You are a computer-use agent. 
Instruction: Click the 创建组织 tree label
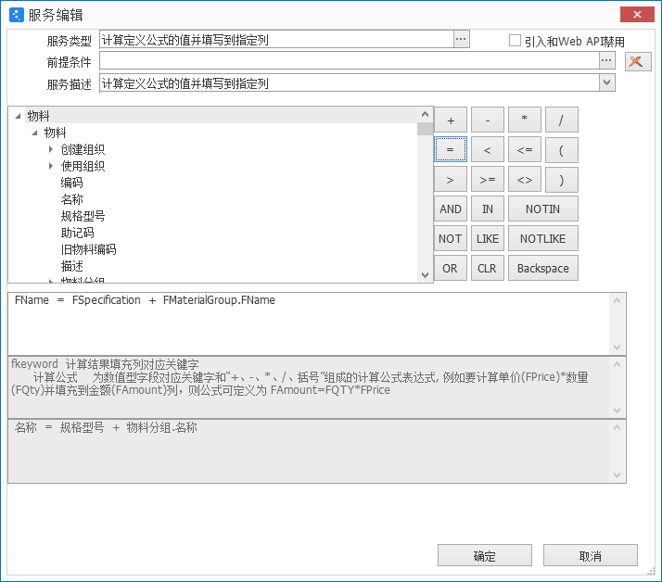click(83, 149)
